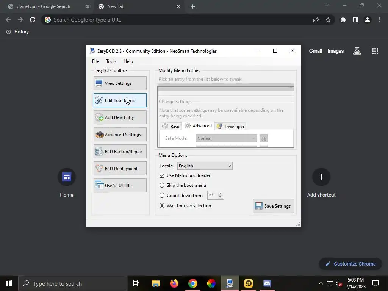Image resolution: width=388 pixels, height=291 pixels.
Task: Open Add New Entry section
Action: [x=120, y=117]
